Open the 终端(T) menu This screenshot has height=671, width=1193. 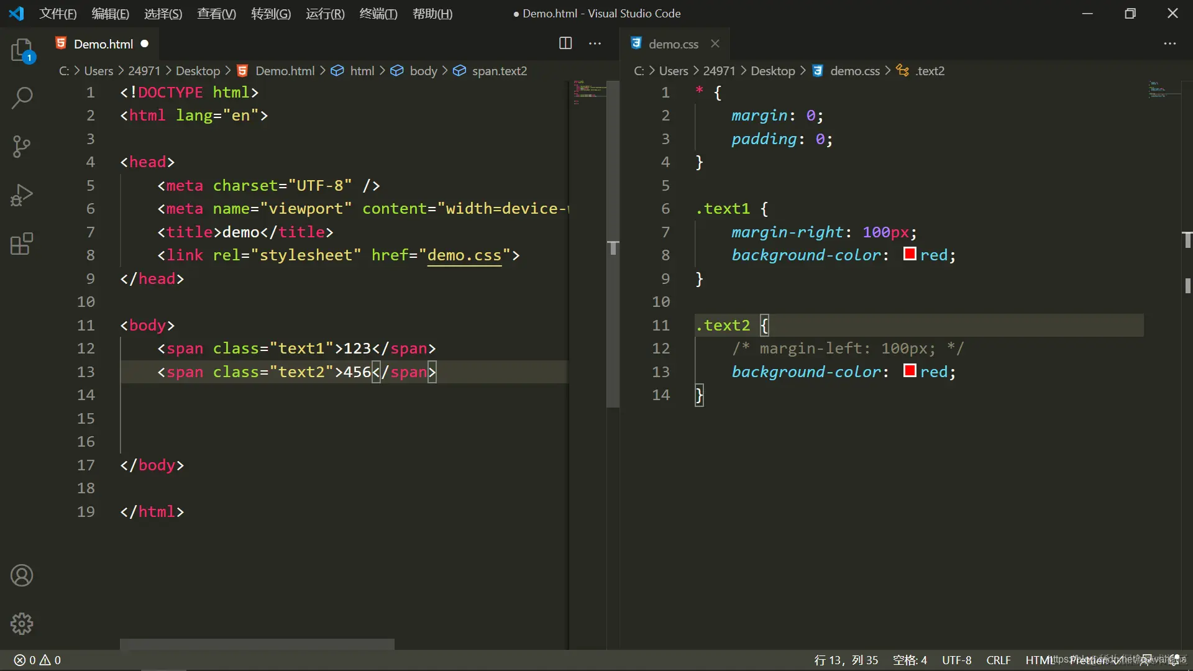(x=378, y=14)
